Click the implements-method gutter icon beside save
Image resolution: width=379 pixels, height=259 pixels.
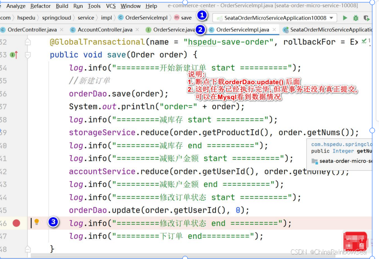14,55
